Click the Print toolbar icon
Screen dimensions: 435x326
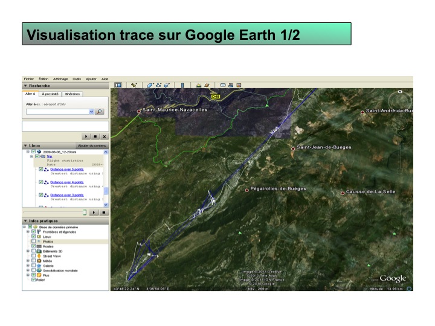click(231, 85)
